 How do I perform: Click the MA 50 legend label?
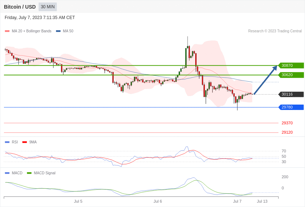click(68, 31)
